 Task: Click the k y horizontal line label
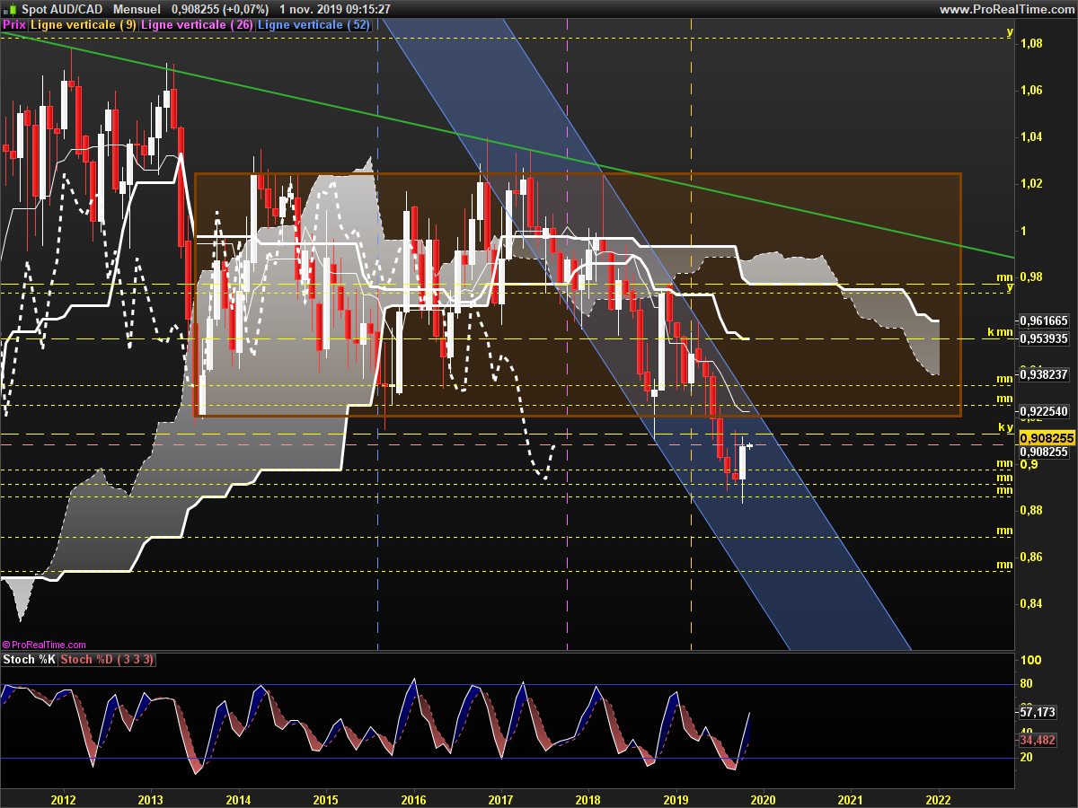[1006, 427]
